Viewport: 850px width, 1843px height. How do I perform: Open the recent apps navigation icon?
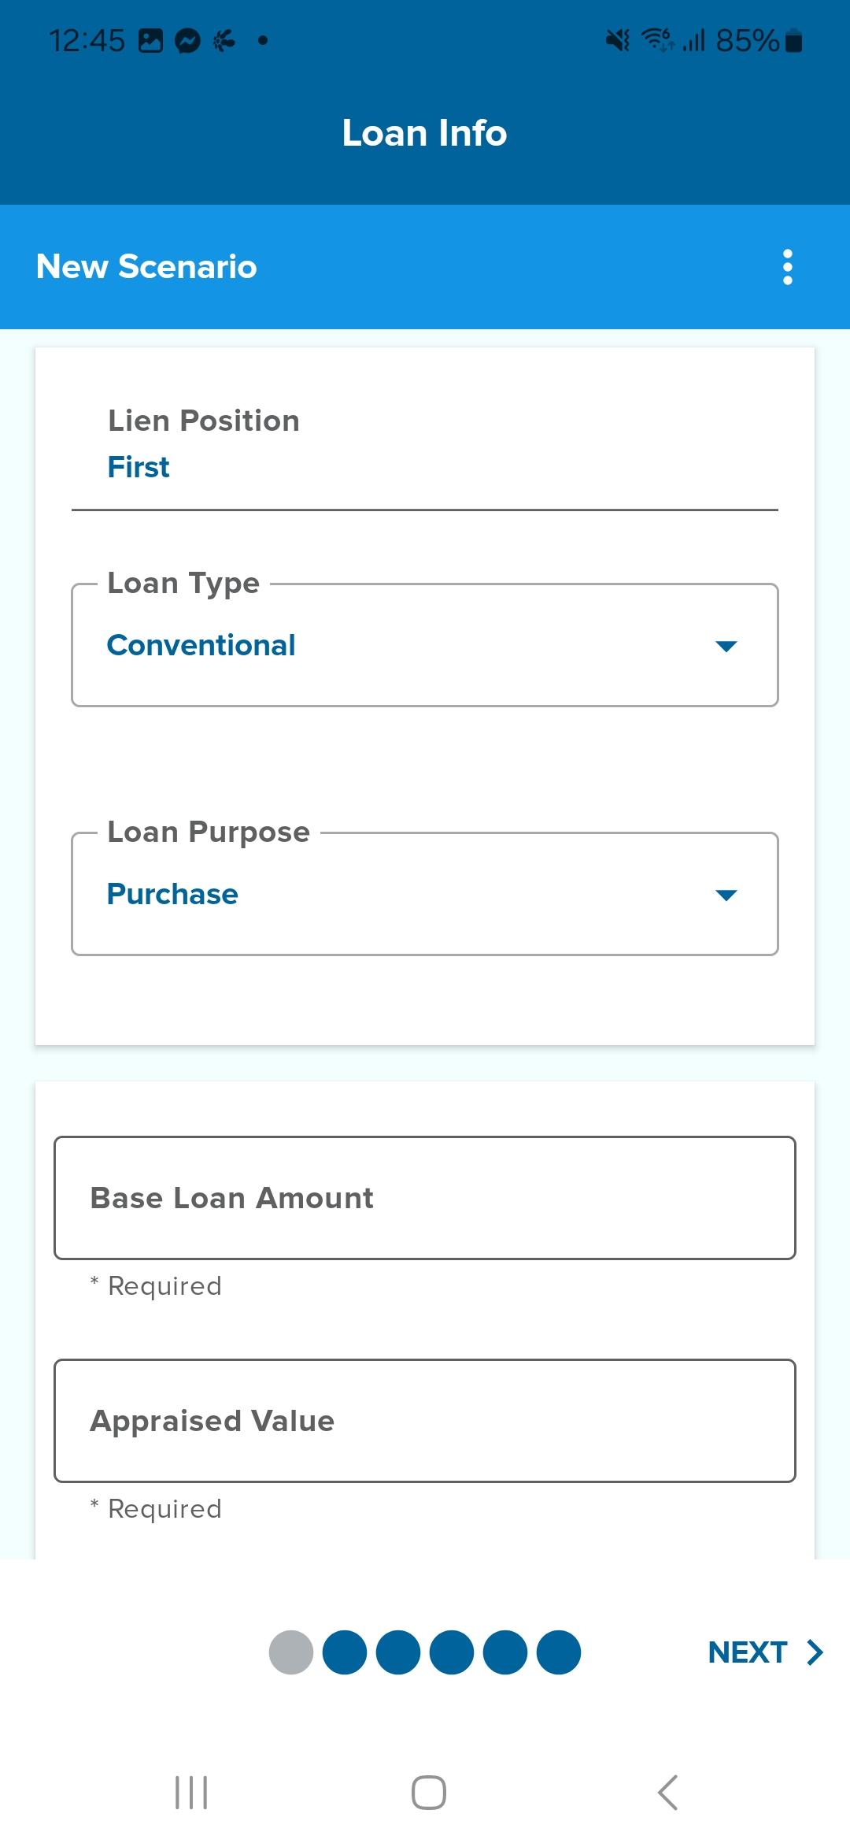coord(191,1793)
